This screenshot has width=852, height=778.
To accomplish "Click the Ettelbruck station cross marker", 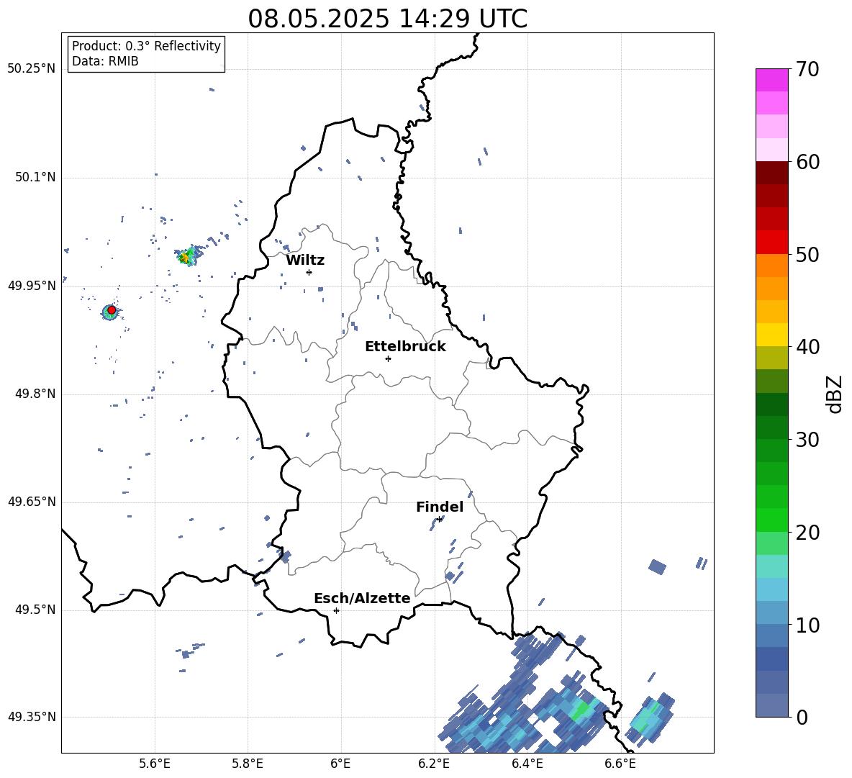I will (388, 358).
